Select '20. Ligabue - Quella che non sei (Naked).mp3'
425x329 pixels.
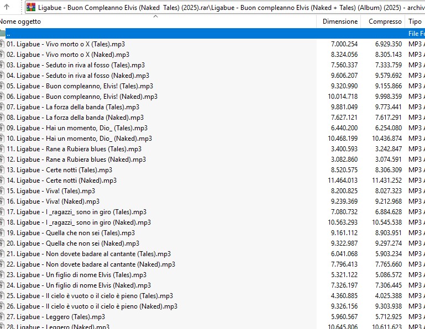73,243
